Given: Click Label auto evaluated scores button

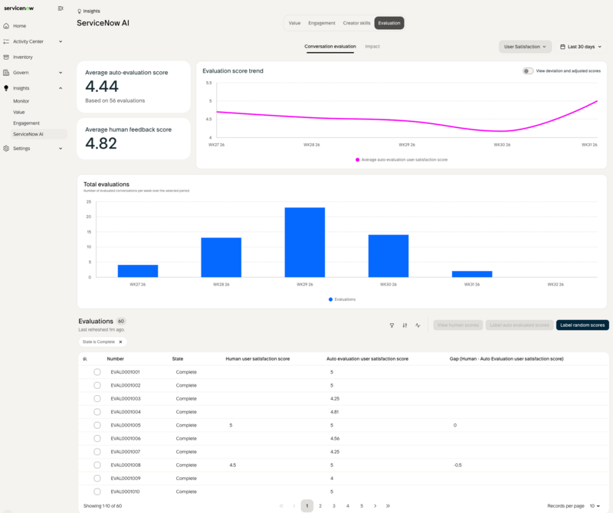Looking at the screenshot, I should tap(520, 325).
